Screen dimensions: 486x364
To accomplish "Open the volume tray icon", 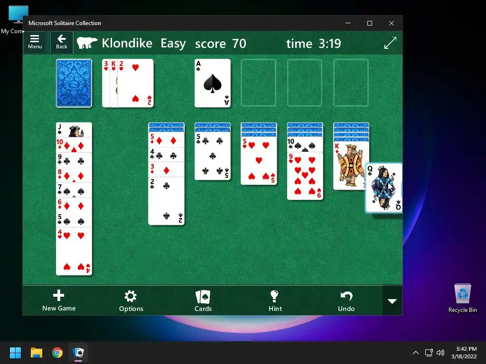I will click(x=440, y=353).
